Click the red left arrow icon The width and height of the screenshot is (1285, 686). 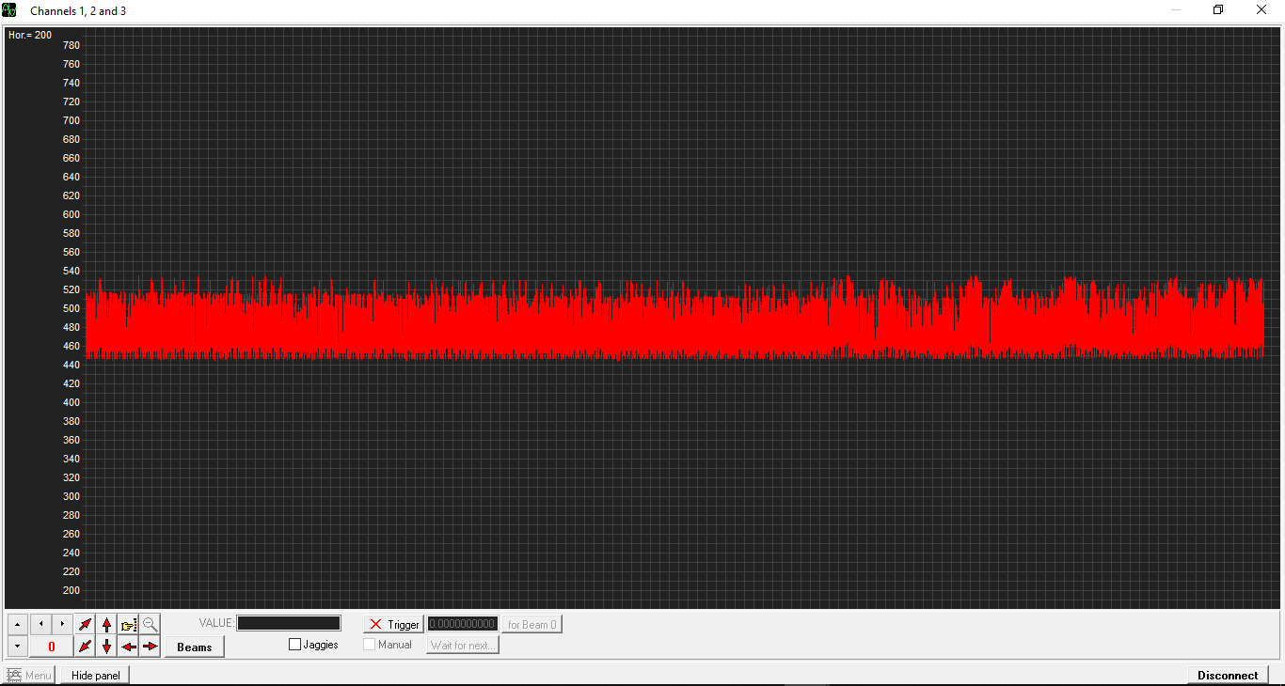point(128,647)
